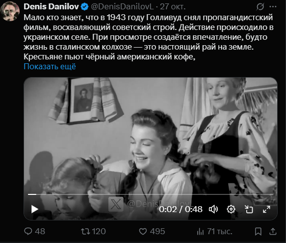The image size is (286, 243).
Task: Expand text with Показать ещё
Action: (x=50, y=66)
